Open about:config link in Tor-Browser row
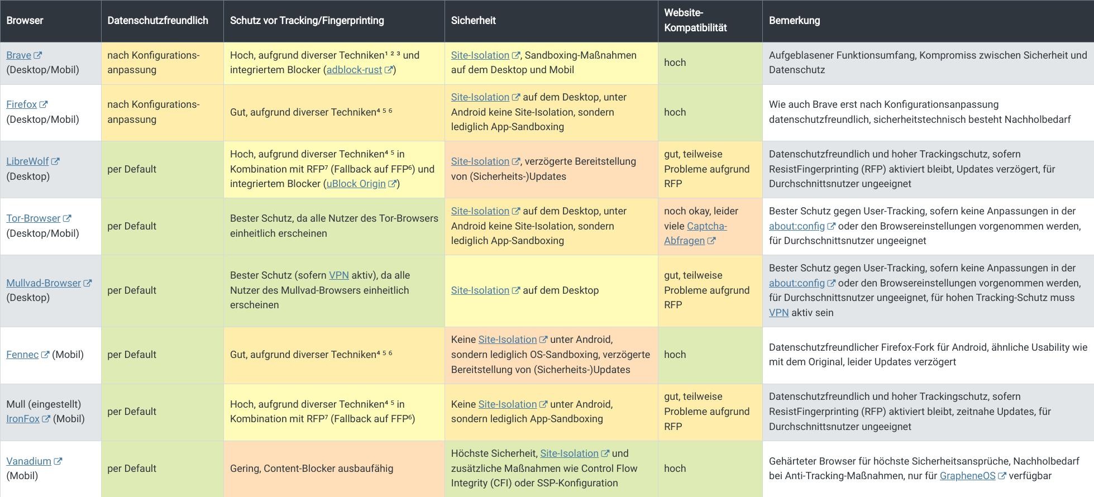Viewport: 1094px width, 497px height. 796,226
